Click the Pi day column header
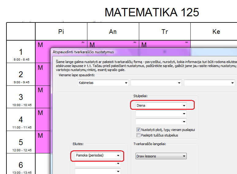237x174 pixels. tap(61, 32)
